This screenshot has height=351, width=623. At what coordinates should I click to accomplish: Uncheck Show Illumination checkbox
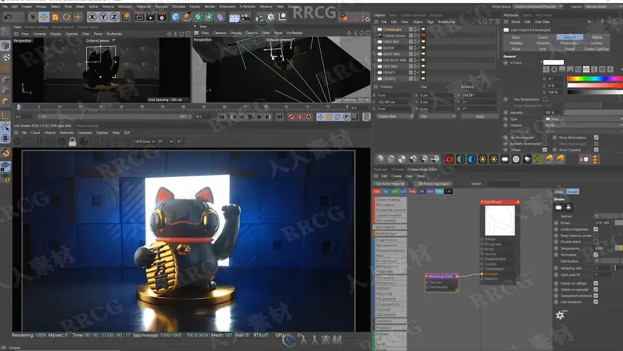pos(596,138)
